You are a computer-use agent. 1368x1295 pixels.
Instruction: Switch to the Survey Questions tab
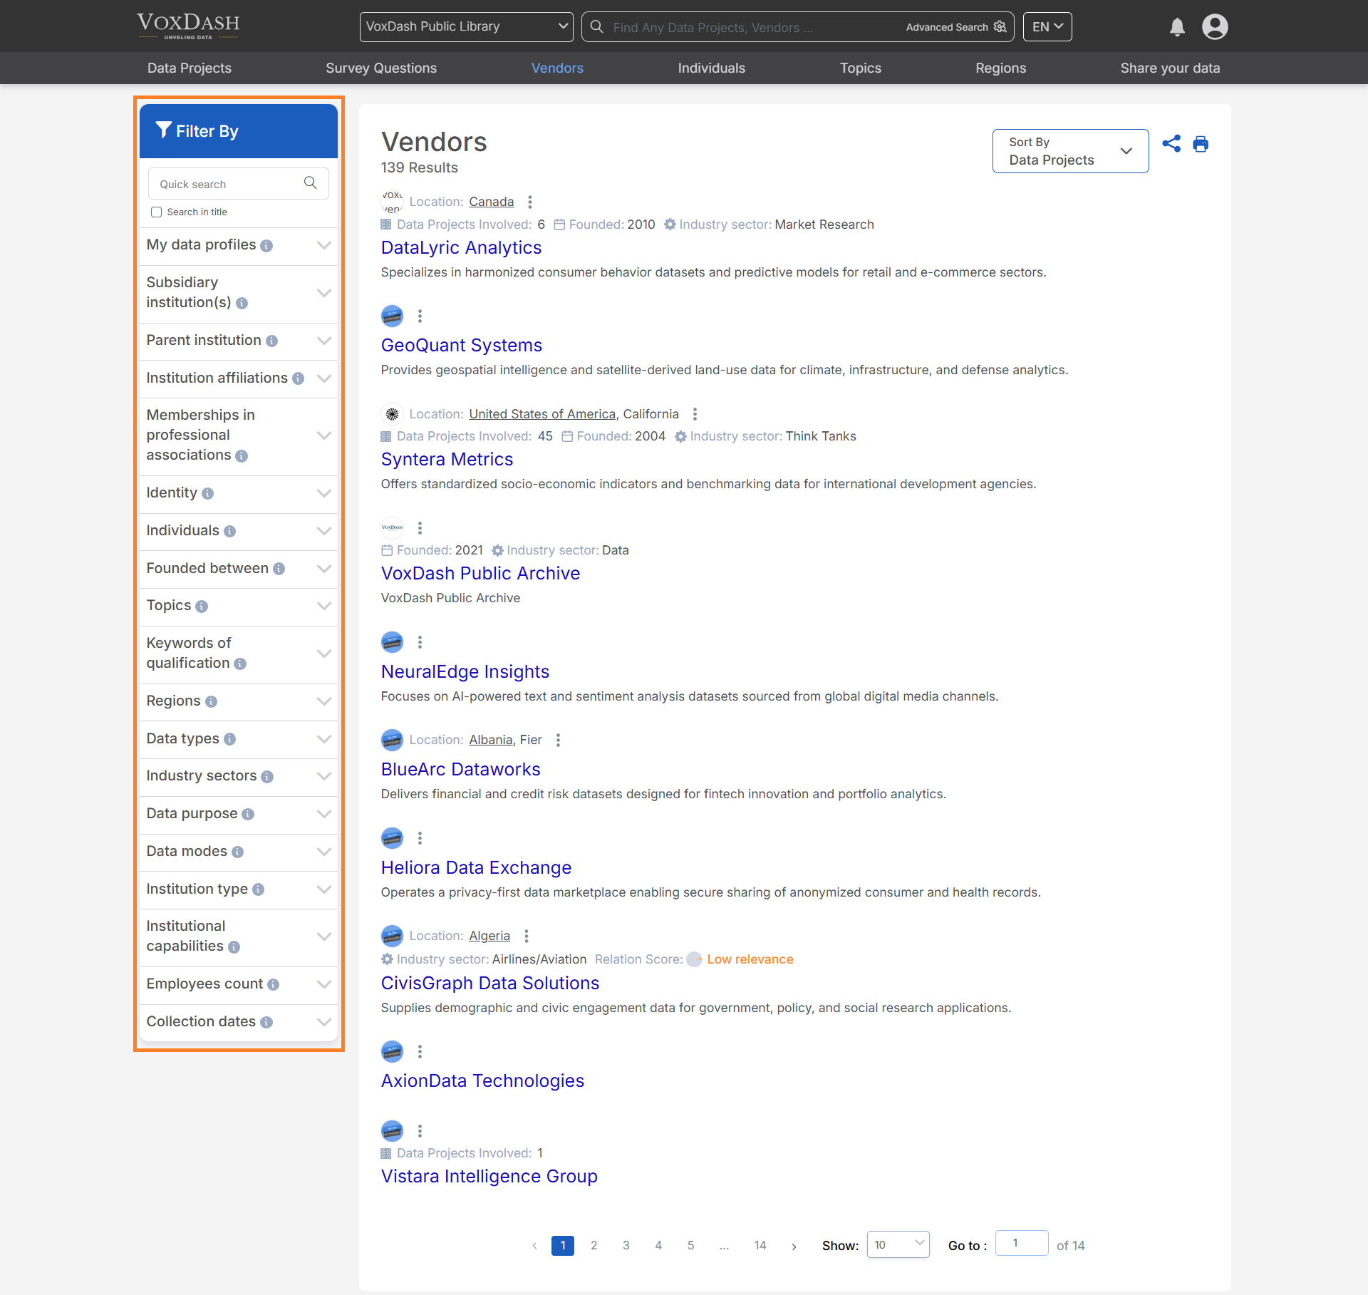click(380, 68)
